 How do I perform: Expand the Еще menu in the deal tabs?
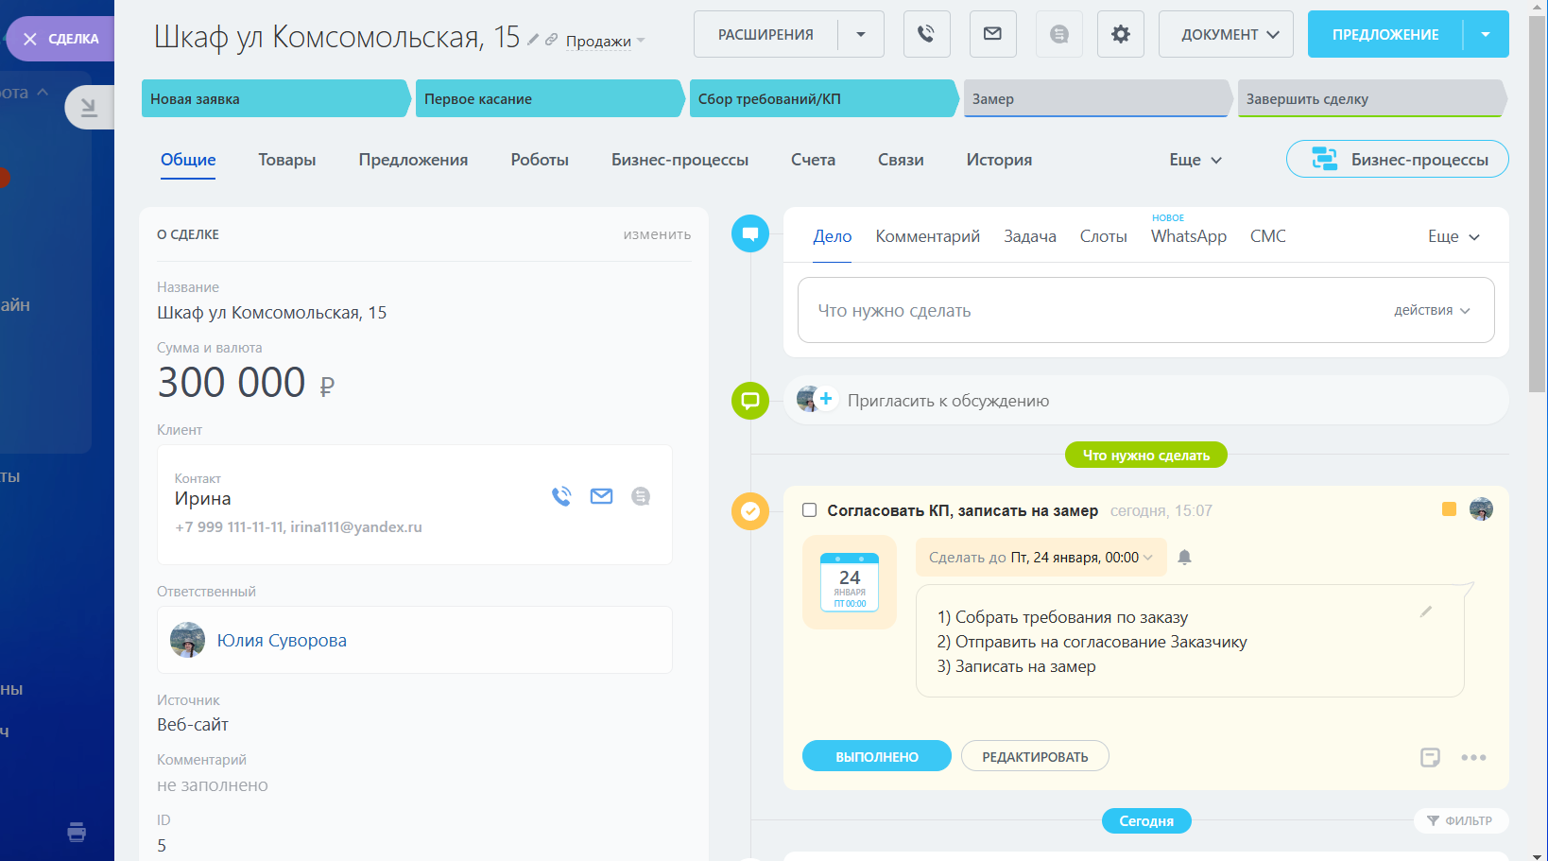pyautogui.click(x=1195, y=160)
